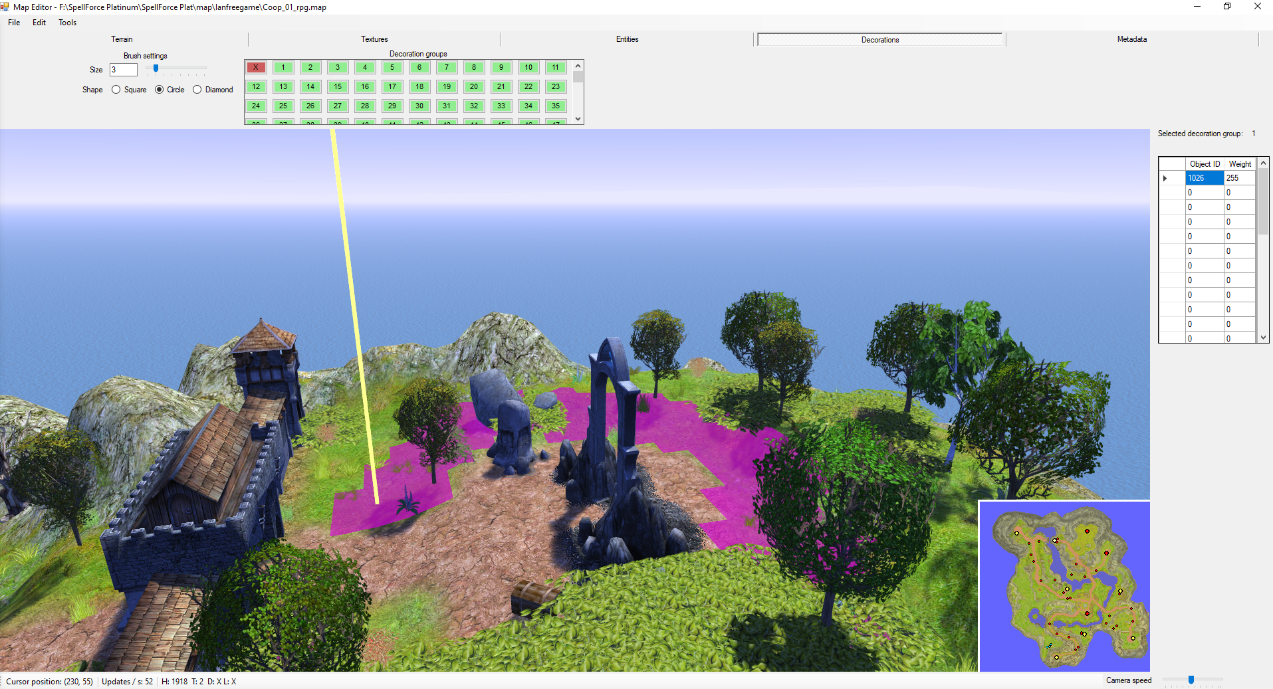
Task: Select decoration group 12
Action: (x=256, y=86)
